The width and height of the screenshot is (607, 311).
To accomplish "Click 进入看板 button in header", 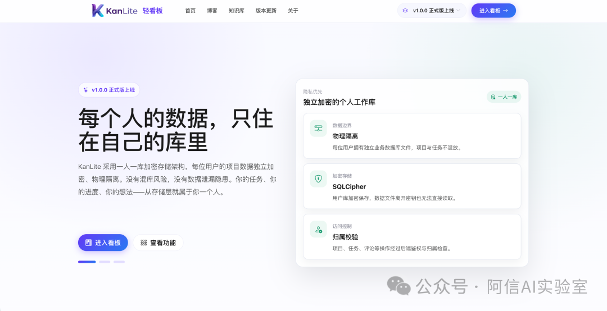I will pyautogui.click(x=493, y=11).
